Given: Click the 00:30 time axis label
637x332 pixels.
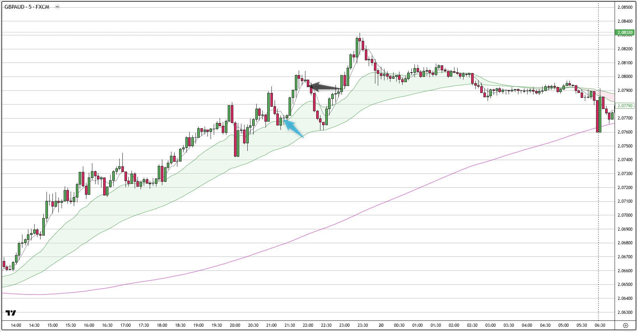Looking at the screenshot, I should coord(399,325).
